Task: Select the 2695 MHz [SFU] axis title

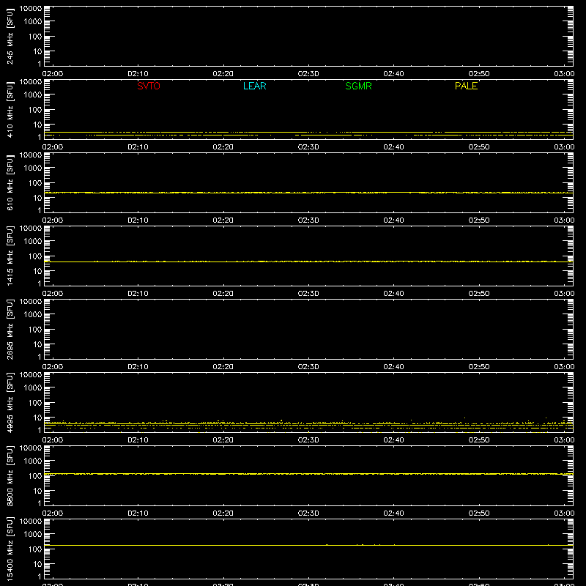Action: (10, 329)
